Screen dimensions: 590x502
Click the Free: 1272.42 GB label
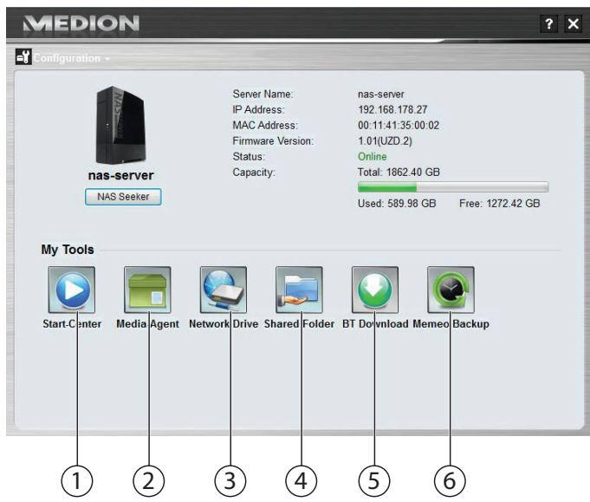tap(499, 204)
